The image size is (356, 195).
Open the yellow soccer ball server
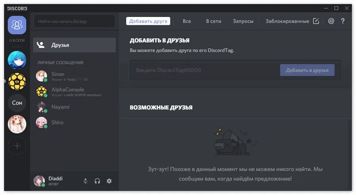click(17, 82)
